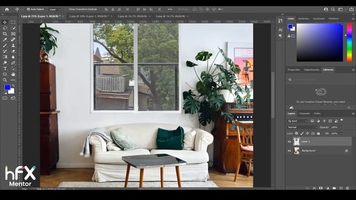Open the Edit Toolbar three-dots button
356x200 pixels.
click(x=13, y=80)
